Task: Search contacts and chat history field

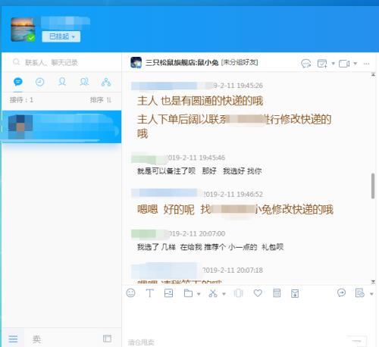Action: point(62,62)
